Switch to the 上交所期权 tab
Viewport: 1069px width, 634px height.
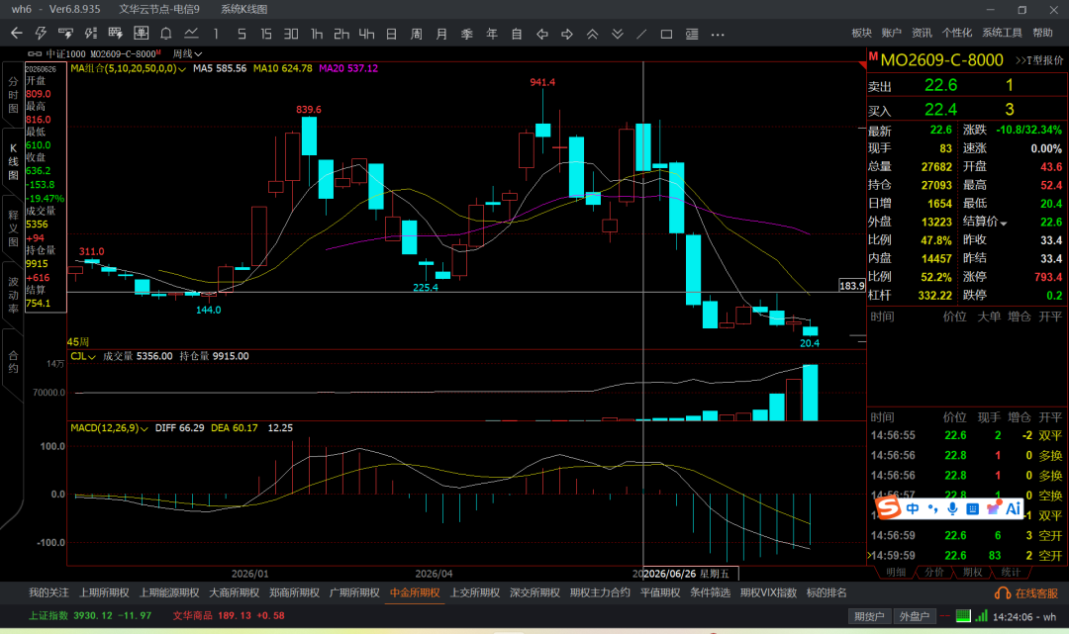474,592
